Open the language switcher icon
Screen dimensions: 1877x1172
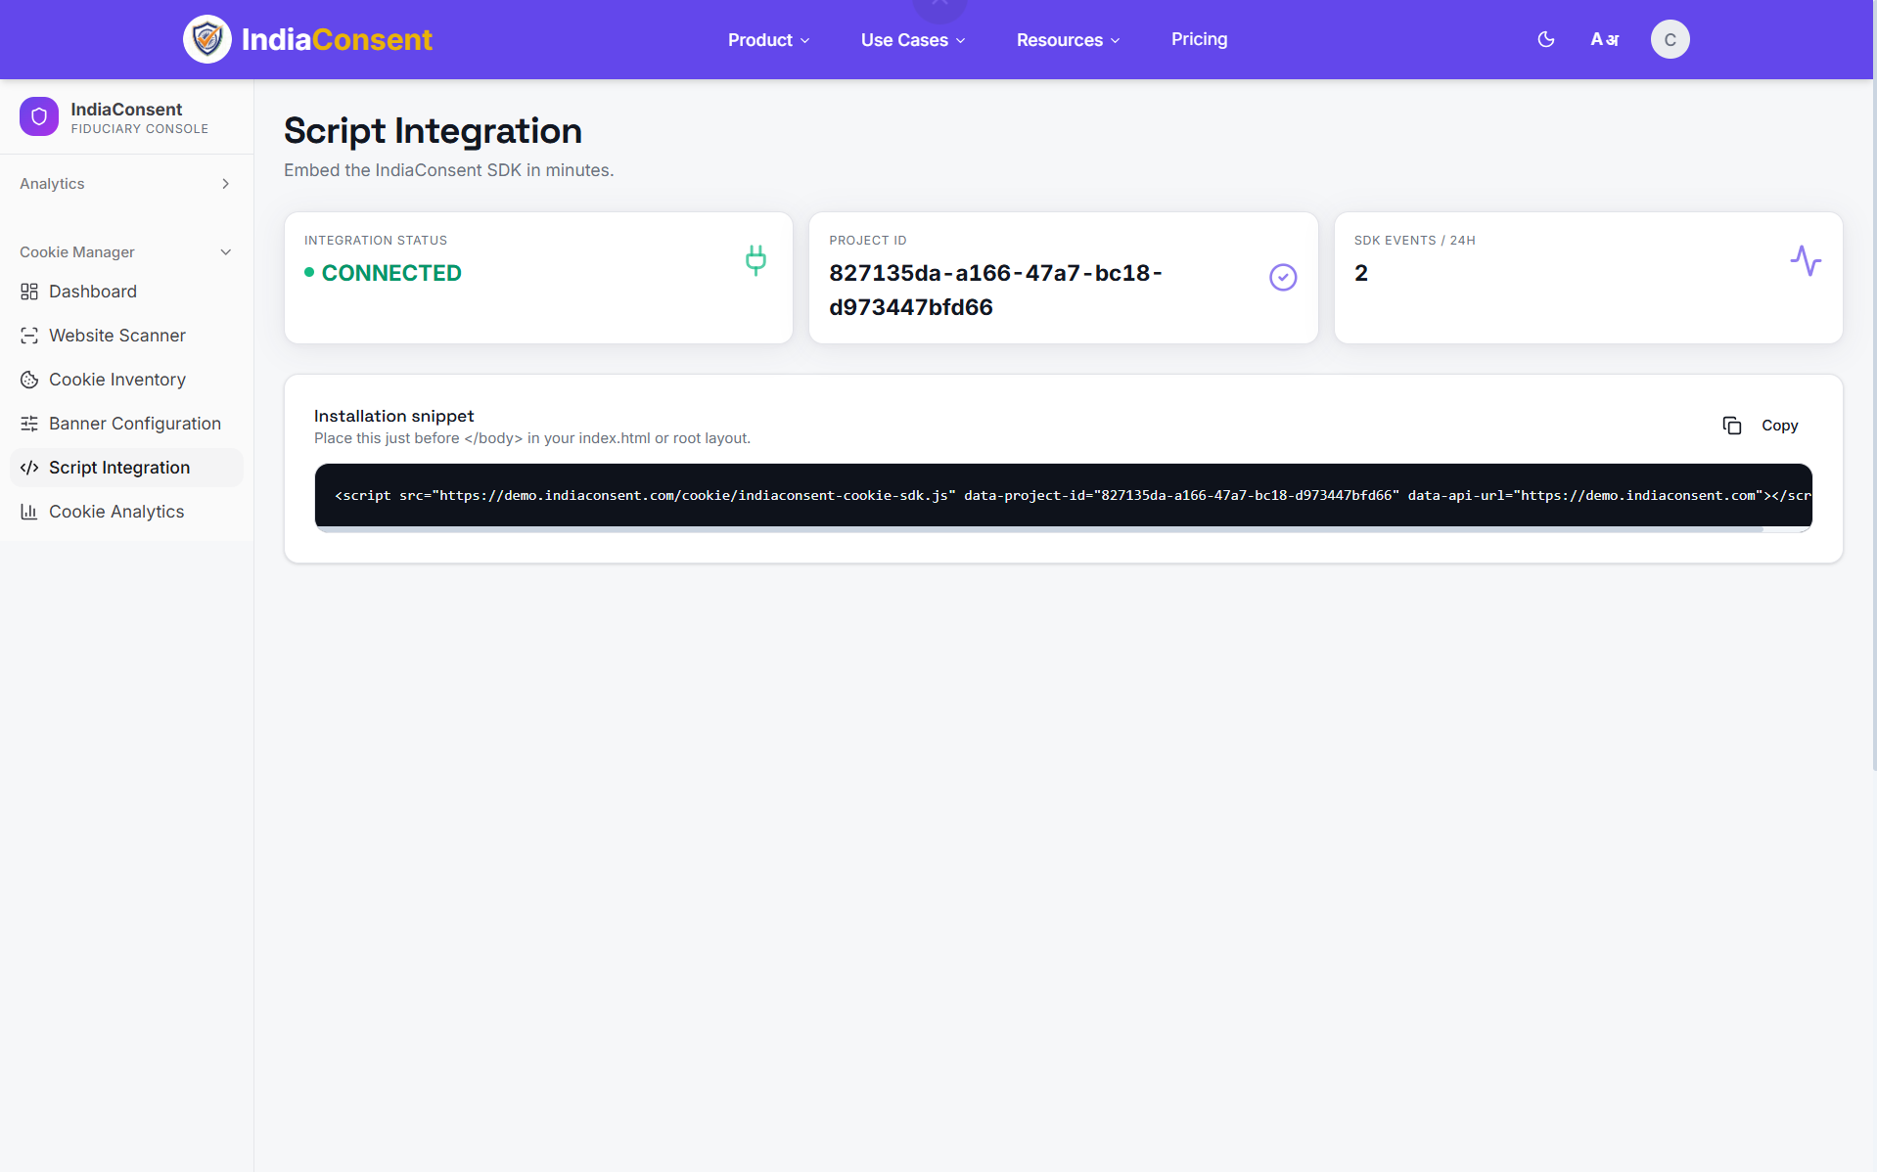click(x=1605, y=39)
